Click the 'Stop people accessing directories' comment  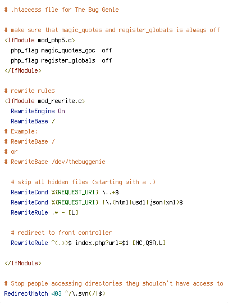113,283
